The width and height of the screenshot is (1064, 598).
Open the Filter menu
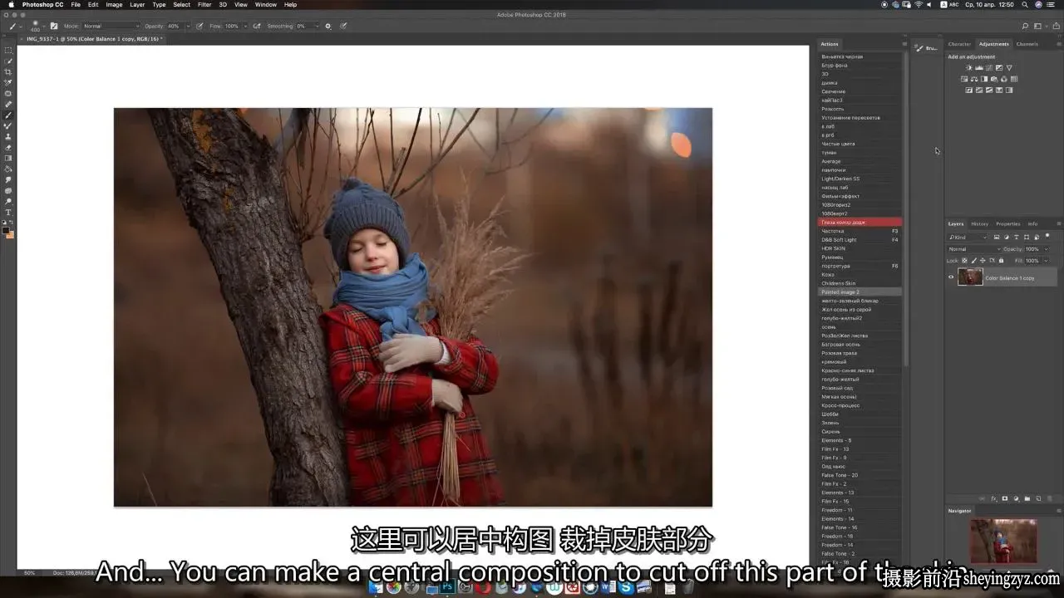tap(204, 4)
